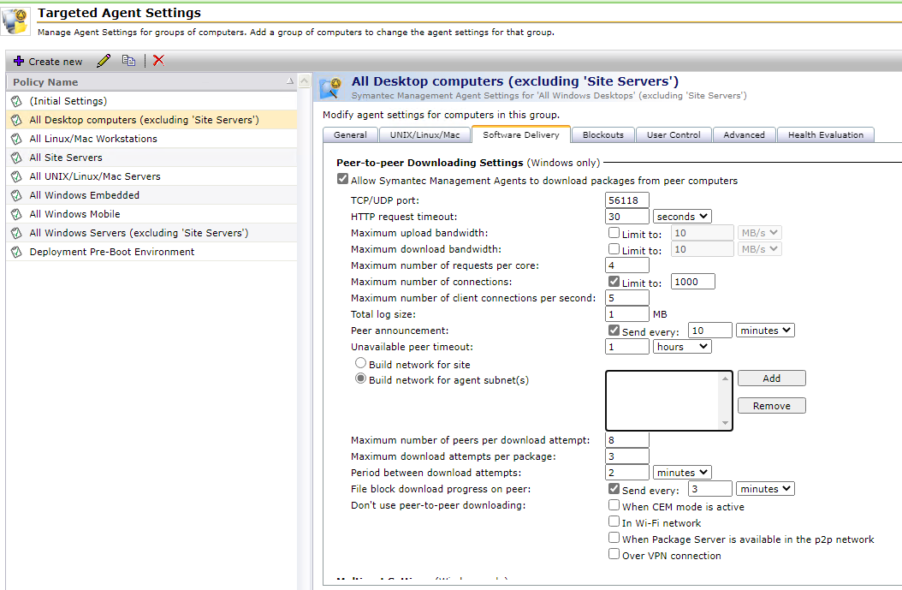This screenshot has width=902, height=590.
Task: Click the Maximum download attempts per package field
Action: click(627, 456)
